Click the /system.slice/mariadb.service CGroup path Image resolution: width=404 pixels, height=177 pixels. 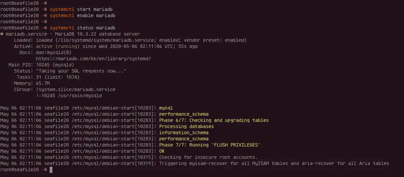pyautogui.click(x=75, y=90)
